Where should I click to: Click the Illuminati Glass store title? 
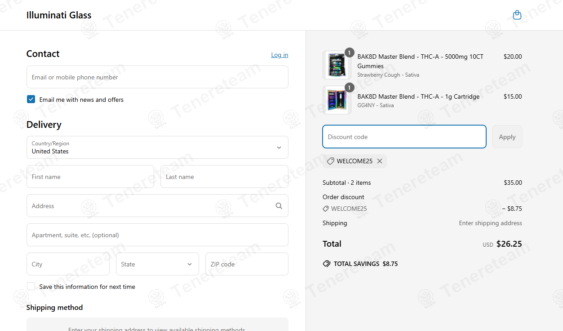click(x=59, y=15)
